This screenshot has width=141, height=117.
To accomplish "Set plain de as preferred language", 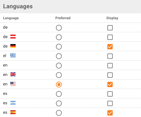I will (x=59, y=28).
